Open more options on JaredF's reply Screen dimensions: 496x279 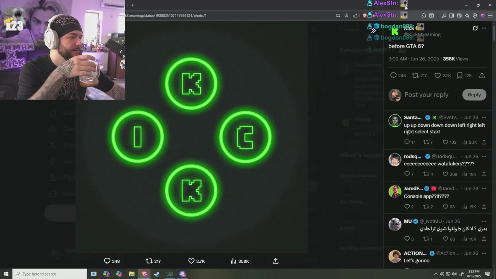(x=484, y=188)
